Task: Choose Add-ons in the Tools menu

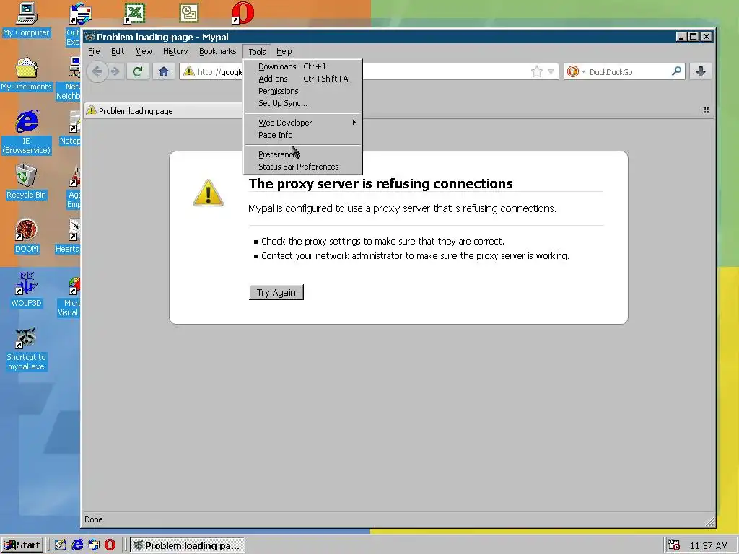Action: (303, 79)
